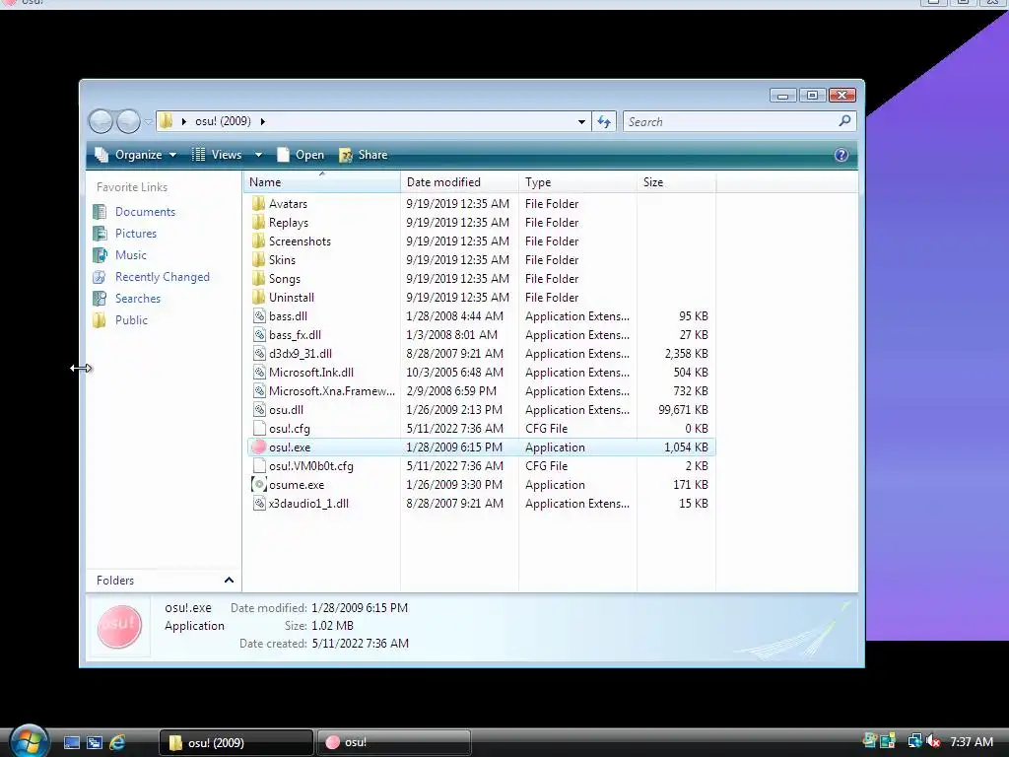Open the Avatars folder icon

259,203
